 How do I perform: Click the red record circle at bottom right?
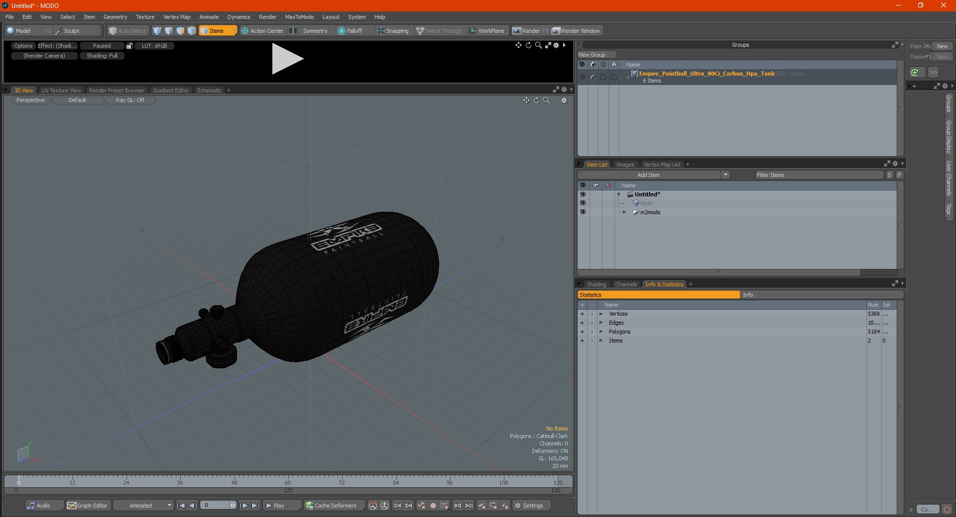(947, 510)
